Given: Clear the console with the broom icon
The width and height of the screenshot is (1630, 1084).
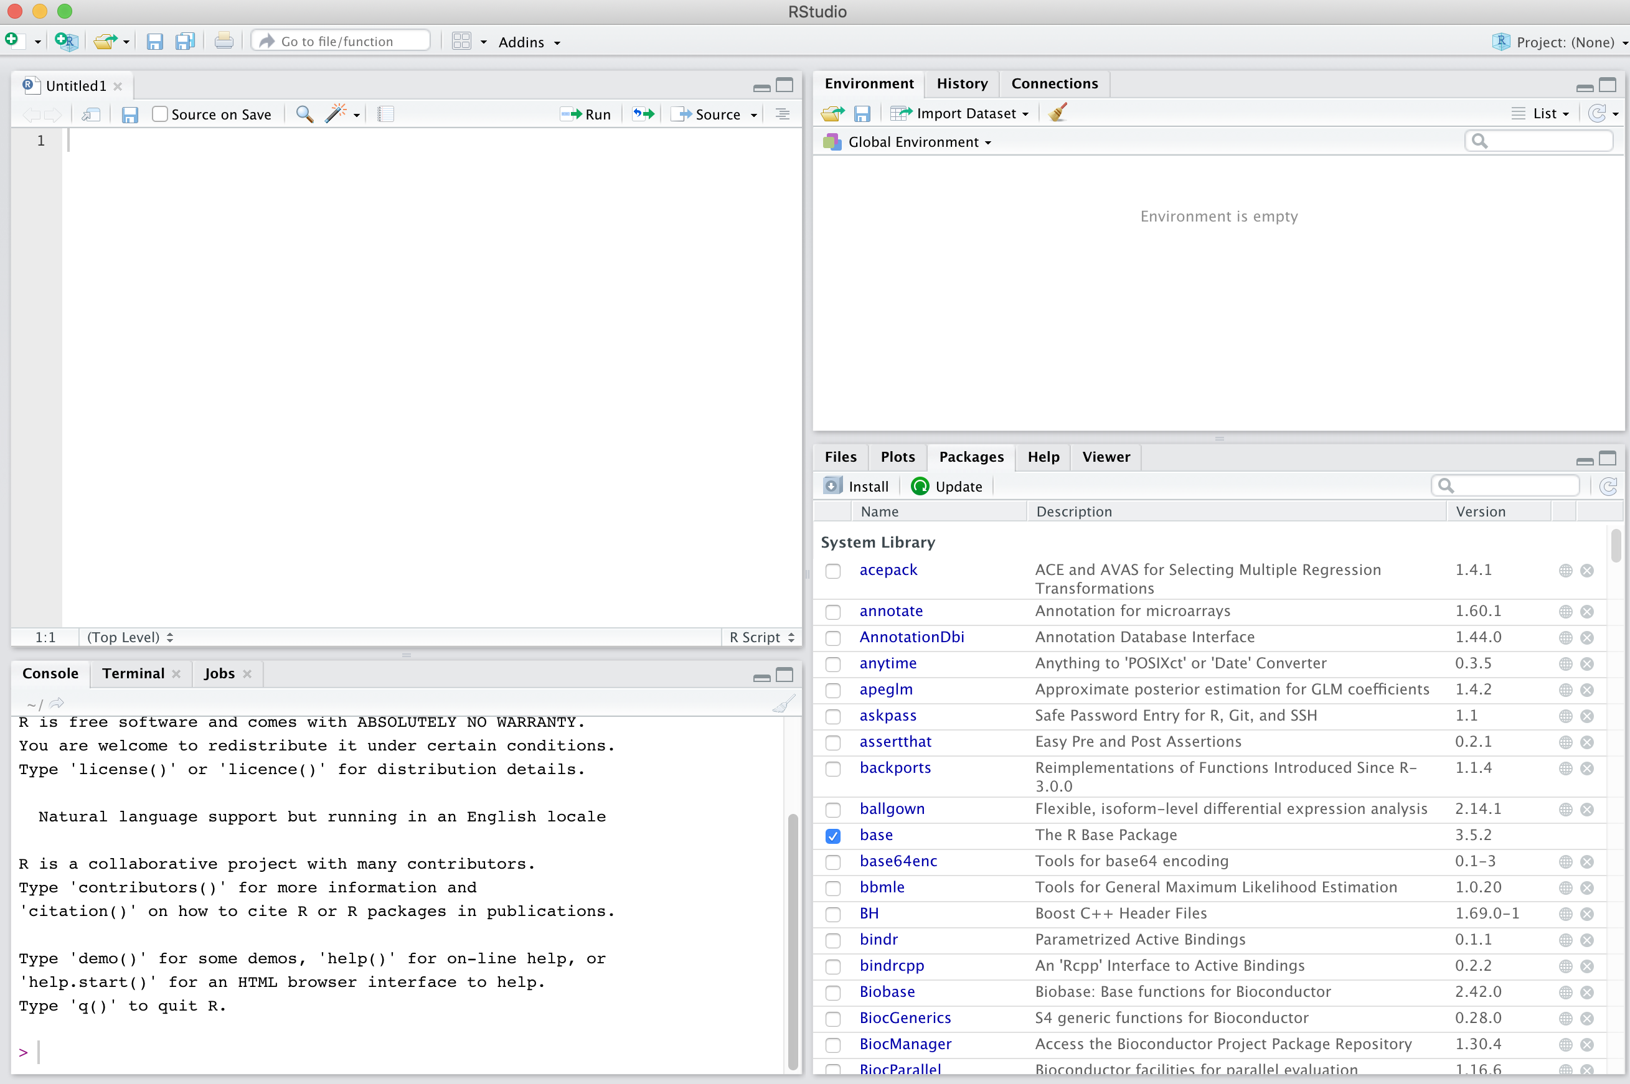Looking at the screenshot, I should click(x=783, y=704).
